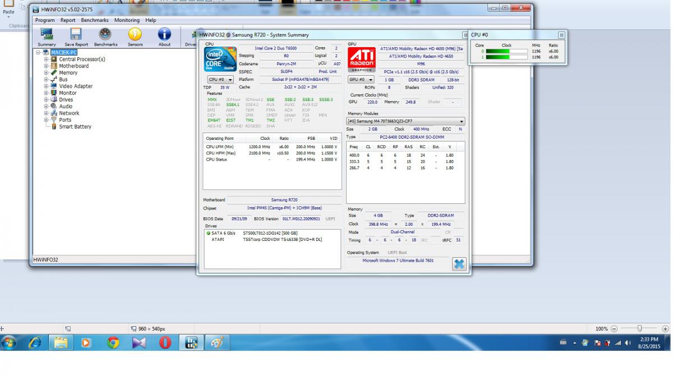The width and height of the screenshot is (673, 379).
Task: Open the Help menu
Action: (150, 20)
